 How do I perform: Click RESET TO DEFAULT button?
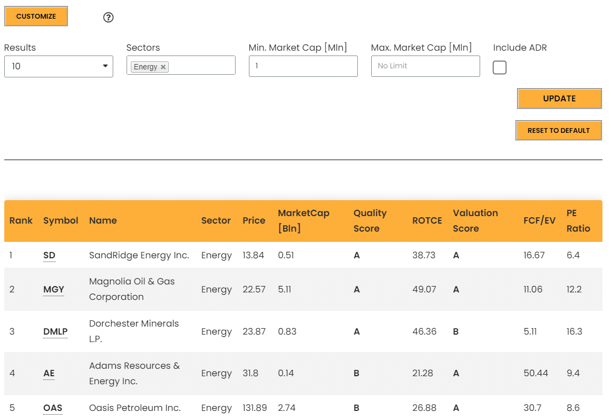(x=559, y=130)
